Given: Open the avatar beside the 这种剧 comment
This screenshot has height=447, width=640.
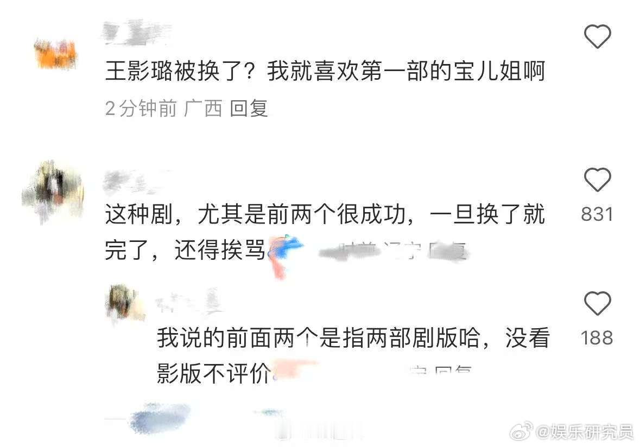Looking at the screenshot, I should [x=53, y=191].
